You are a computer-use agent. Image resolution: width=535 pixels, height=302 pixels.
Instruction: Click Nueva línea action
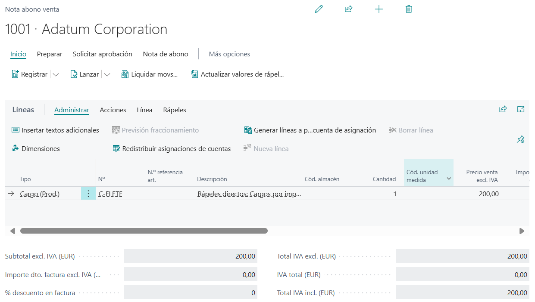tap(266, 148)
